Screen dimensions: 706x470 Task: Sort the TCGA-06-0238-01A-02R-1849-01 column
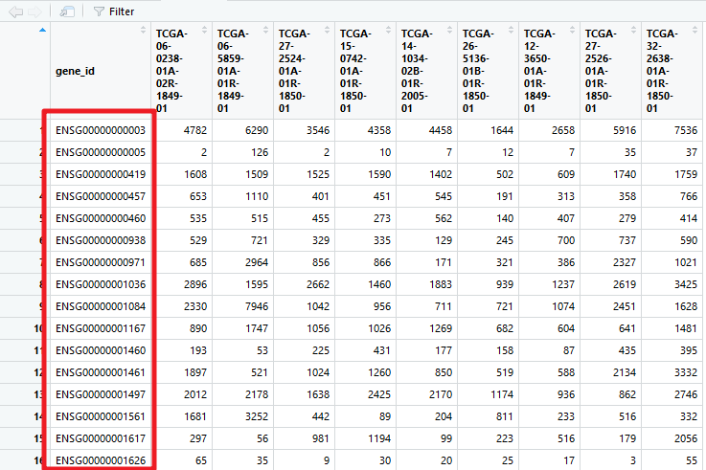point(204,30)
